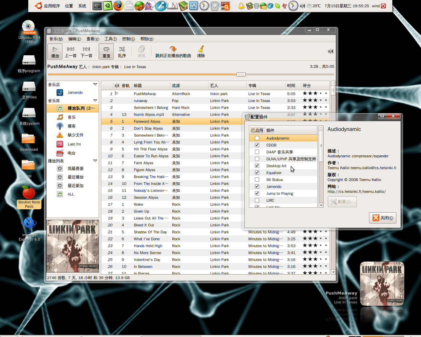Viewport: 421px width, 337px height.
Task: Open the download folder on desktop
Action: point(29,142)
